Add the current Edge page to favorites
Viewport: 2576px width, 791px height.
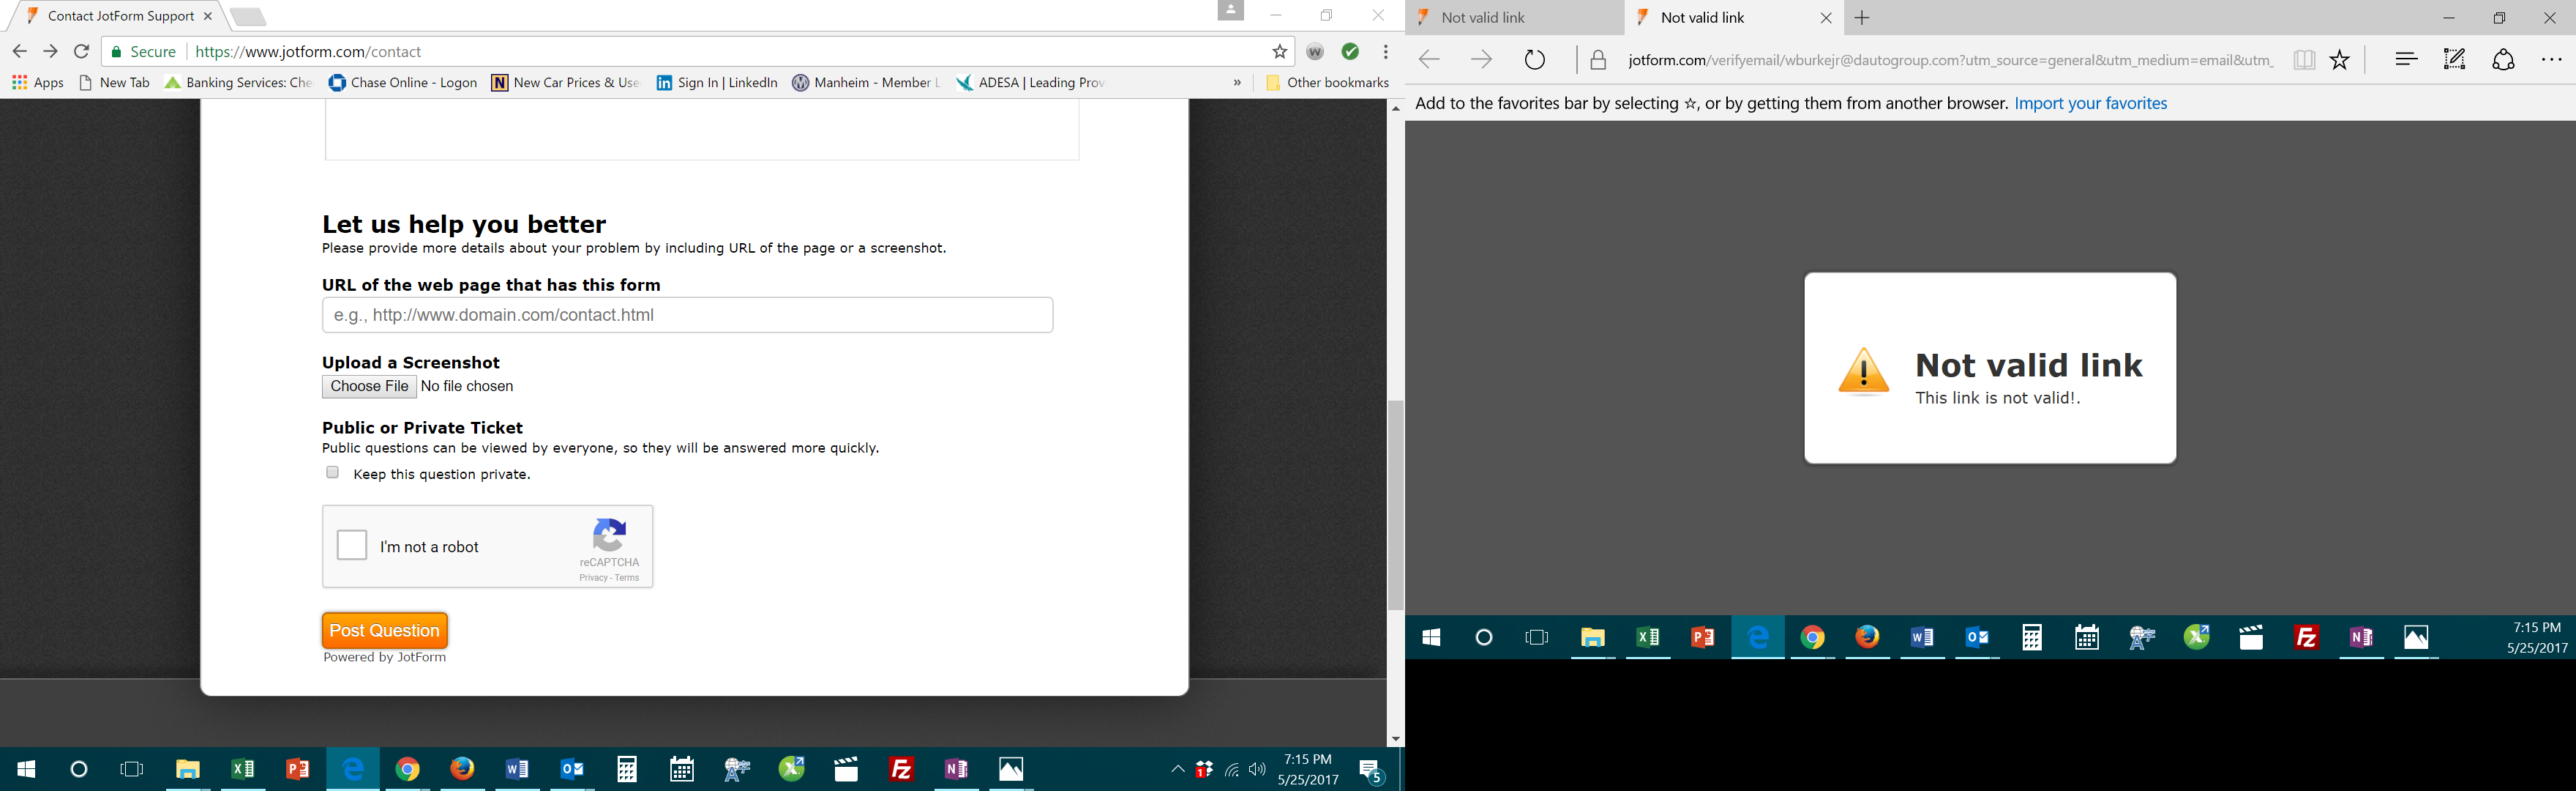[2339, 60]
